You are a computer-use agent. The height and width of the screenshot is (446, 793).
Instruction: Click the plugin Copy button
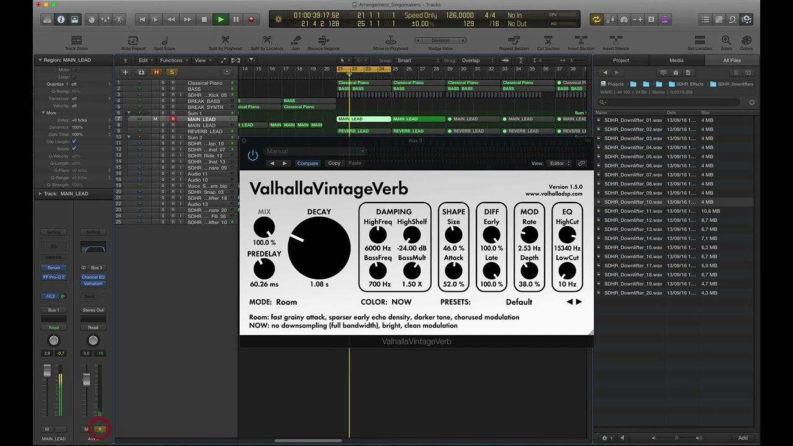(334, 164)
